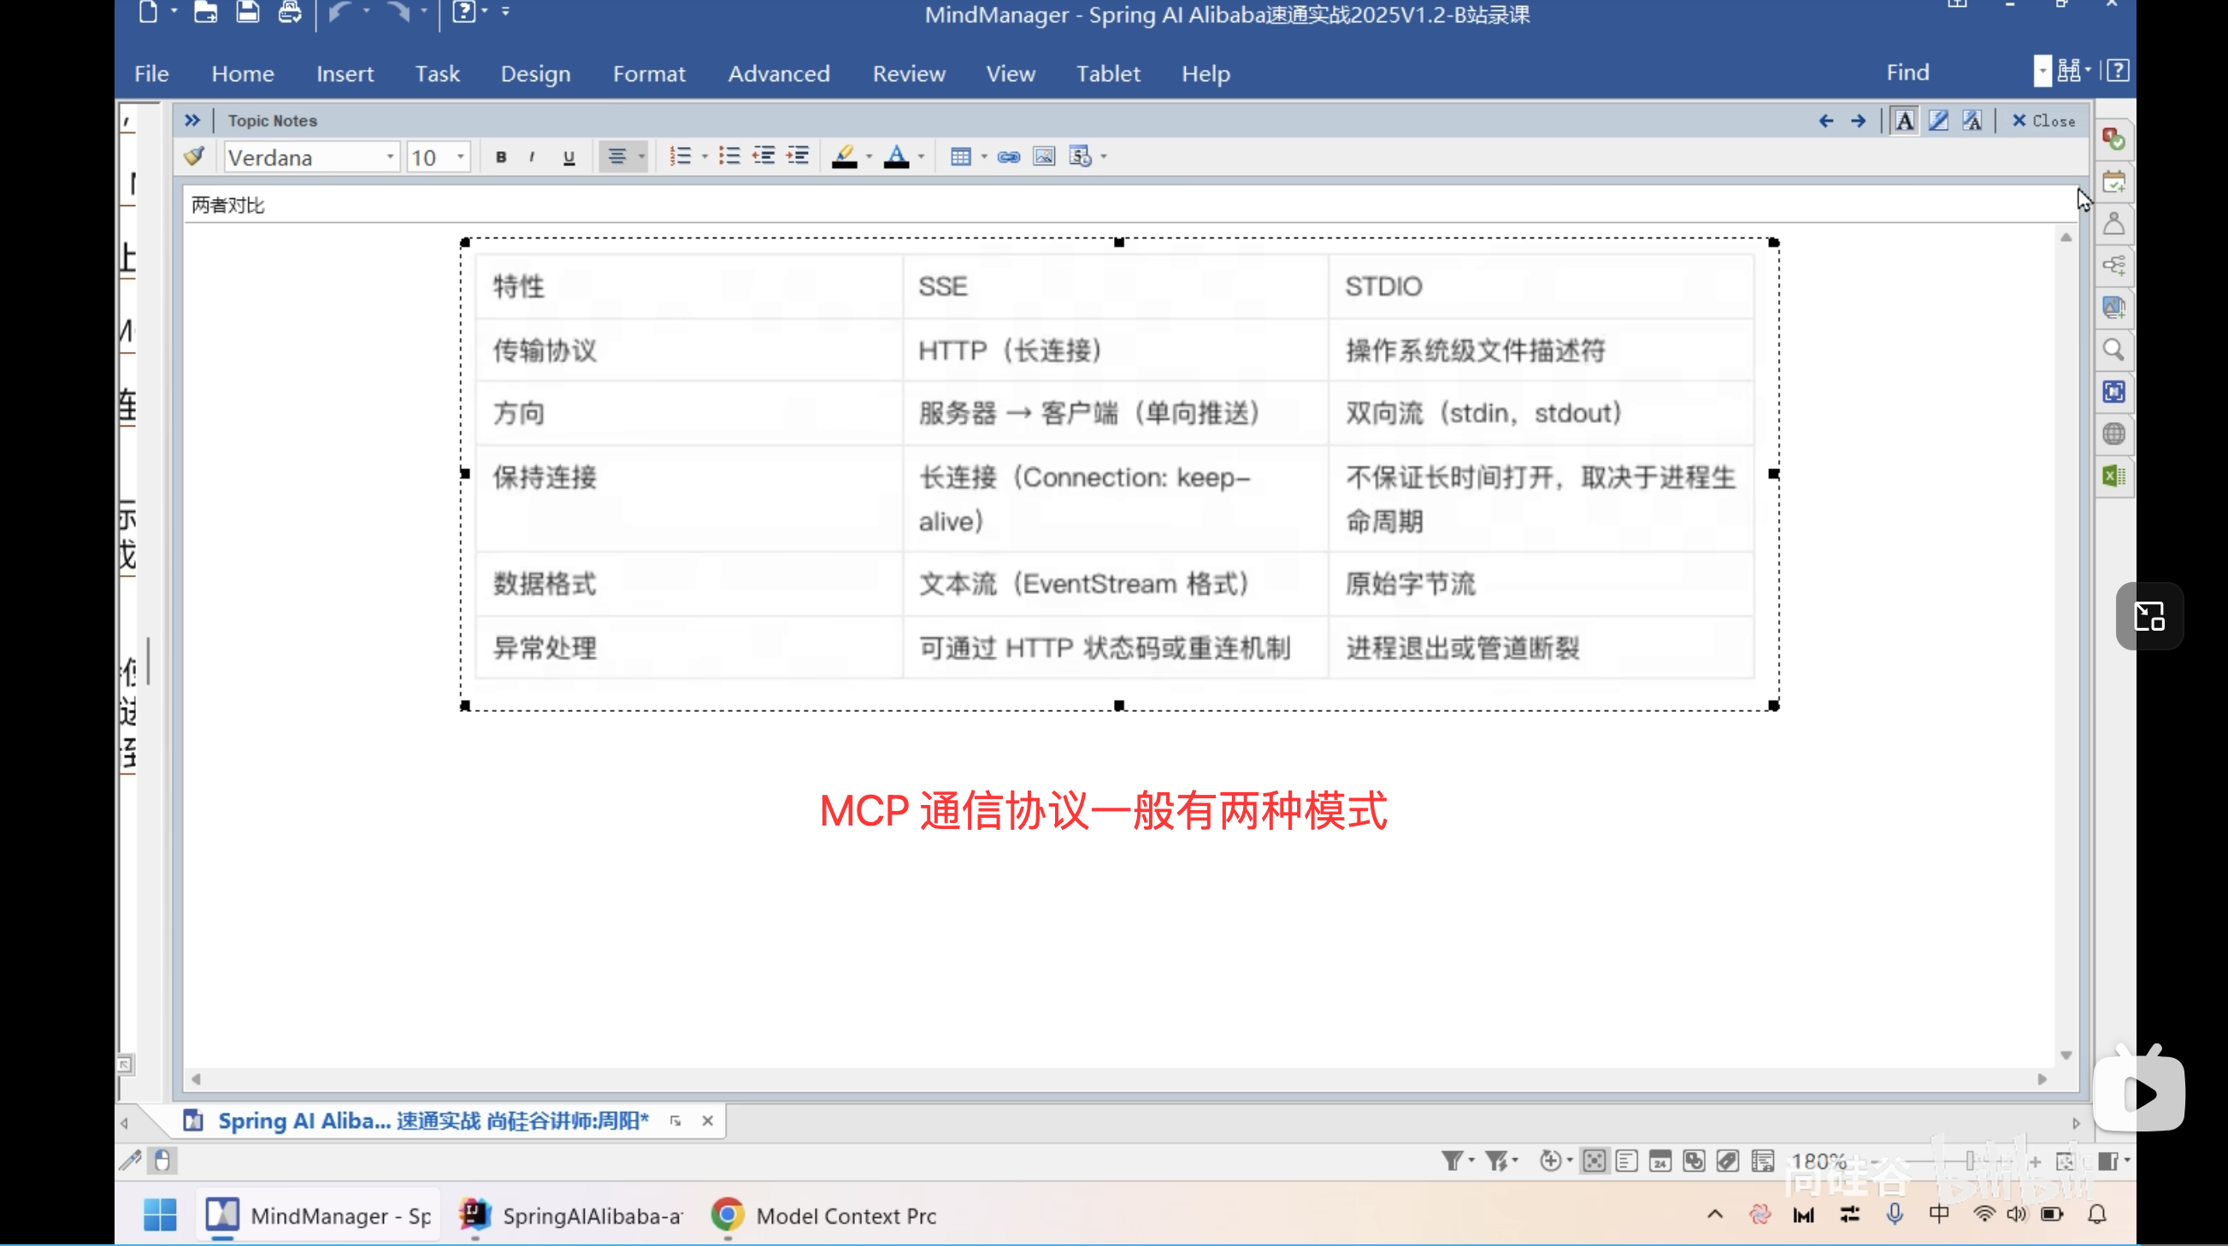Open the calendar task pane in right sidebar

click(x=2113, y=182)
